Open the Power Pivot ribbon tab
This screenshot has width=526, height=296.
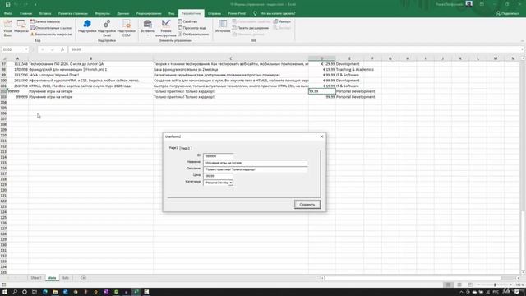pyautogui.click(x=237, y=13)
